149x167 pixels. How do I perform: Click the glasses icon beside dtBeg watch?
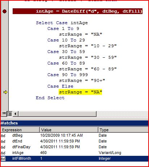pos(3,136)
